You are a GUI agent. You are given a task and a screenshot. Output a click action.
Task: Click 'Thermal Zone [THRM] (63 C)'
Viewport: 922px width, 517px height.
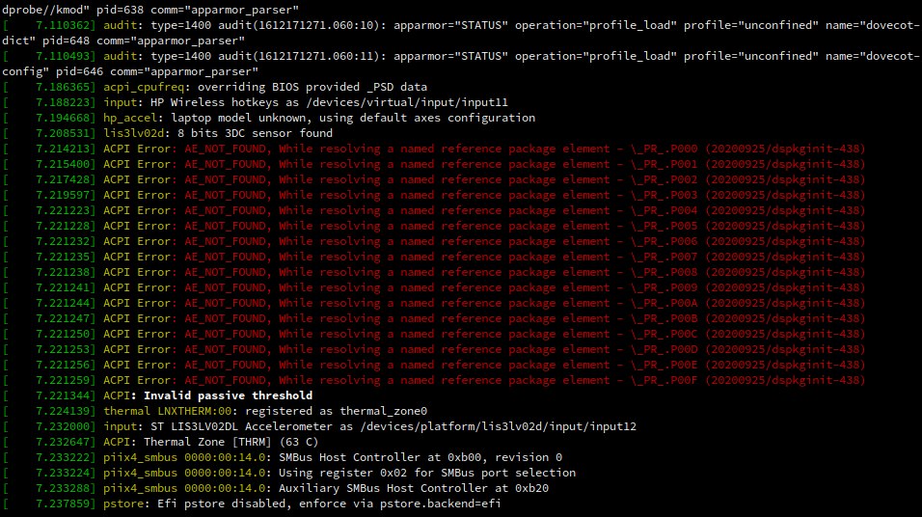(x=231, y=442)
